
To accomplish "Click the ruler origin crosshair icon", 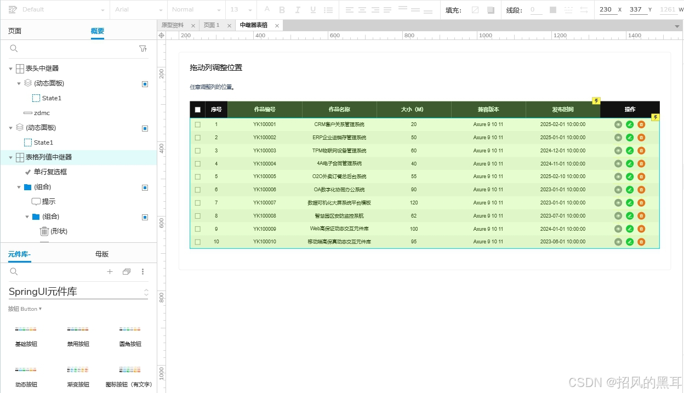I will pos(161,35).
